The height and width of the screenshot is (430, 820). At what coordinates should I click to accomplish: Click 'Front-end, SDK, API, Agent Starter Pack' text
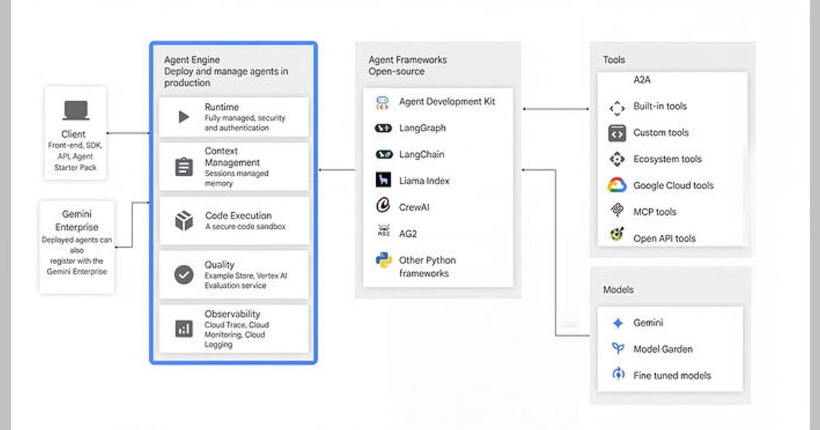coord(75,156)
